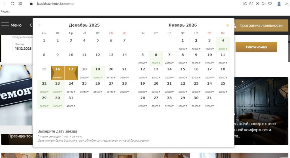290x158 pixels.
Task: Bookmark the page with the heart icon
Action: click(270, 4)
